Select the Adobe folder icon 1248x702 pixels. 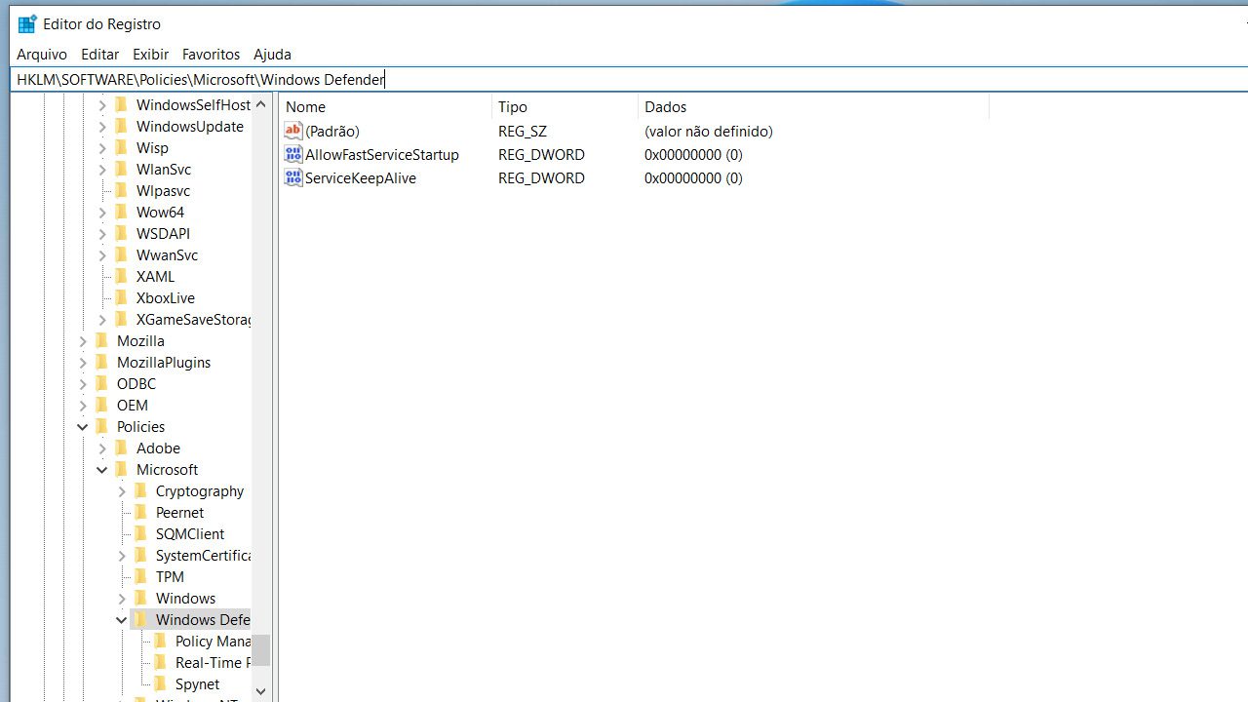(x=121, y=448)
